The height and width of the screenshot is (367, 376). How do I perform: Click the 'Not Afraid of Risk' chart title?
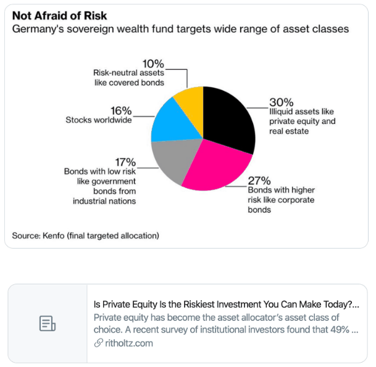59,16
